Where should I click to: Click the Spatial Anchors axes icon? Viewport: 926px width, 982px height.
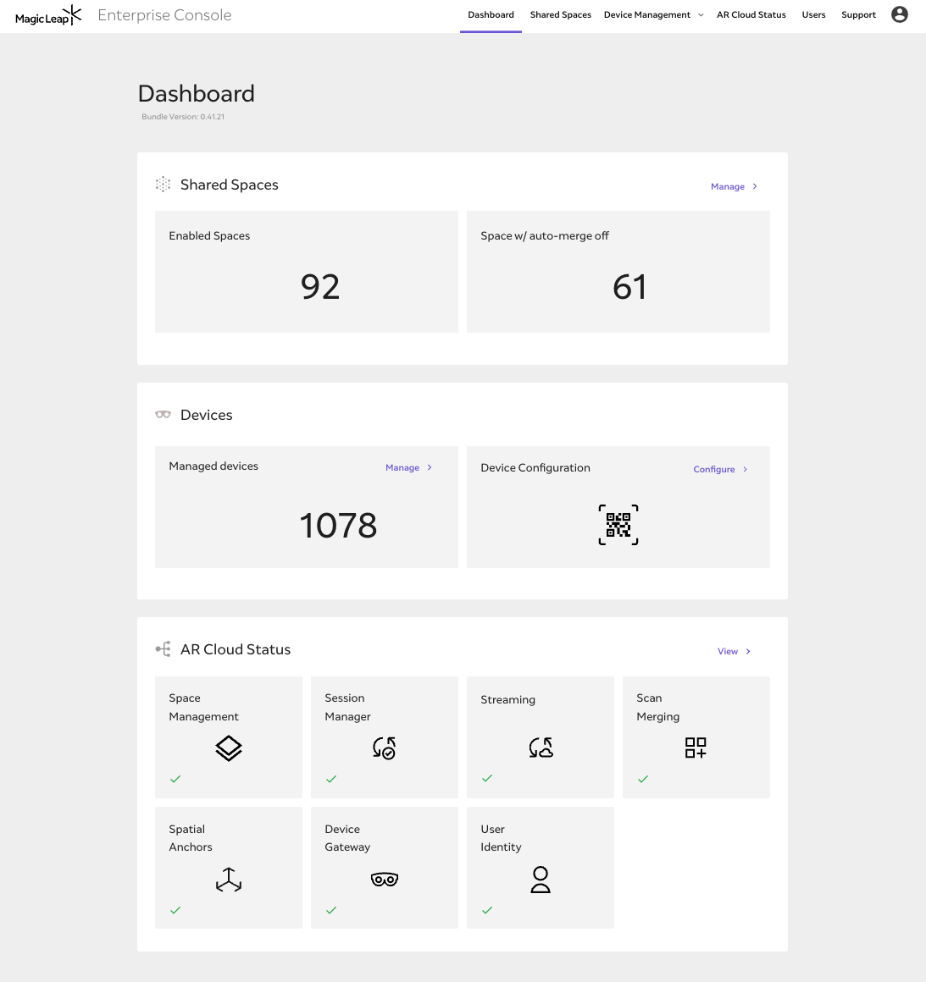229,880
